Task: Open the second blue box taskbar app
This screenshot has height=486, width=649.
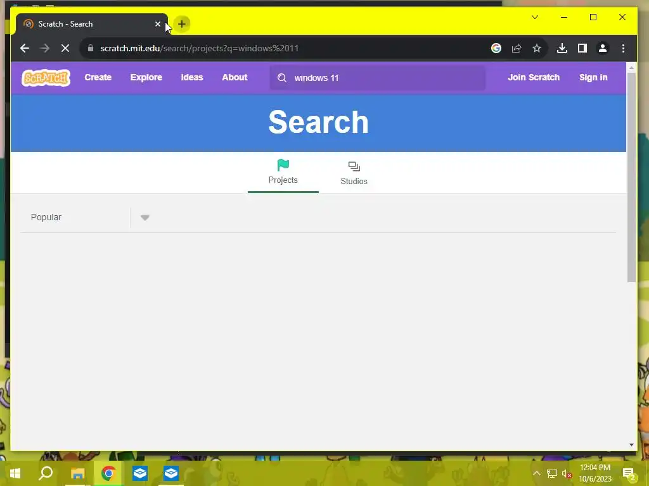Action: (171, 473)
